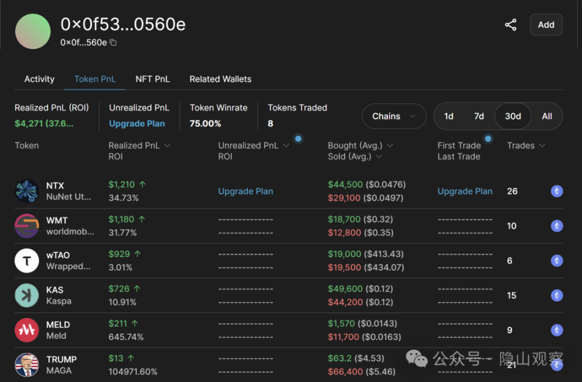The width and height of the screenshot is (582, 382).
Task: Sort by Unrealized PnL column chevron
Action: click(286, 145)
